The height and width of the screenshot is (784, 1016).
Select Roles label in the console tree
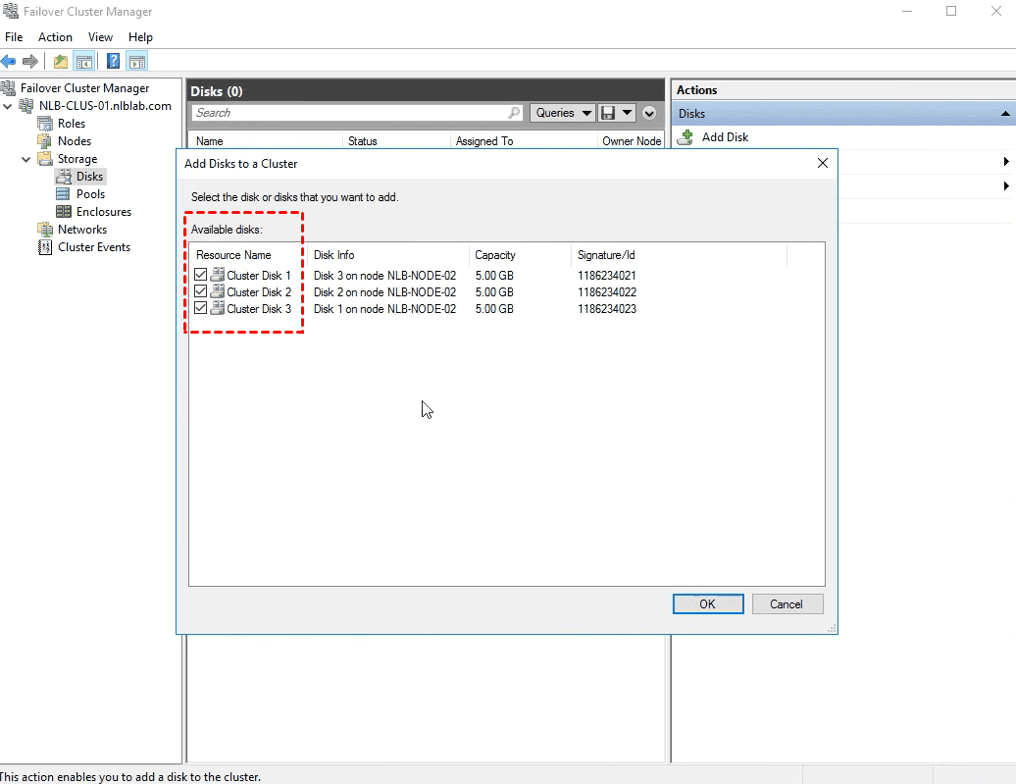point(72,124)
